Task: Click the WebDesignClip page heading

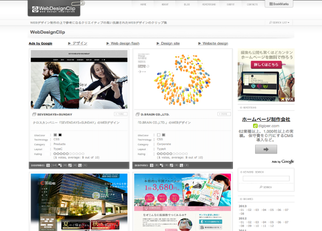Action: coord(47,32)
